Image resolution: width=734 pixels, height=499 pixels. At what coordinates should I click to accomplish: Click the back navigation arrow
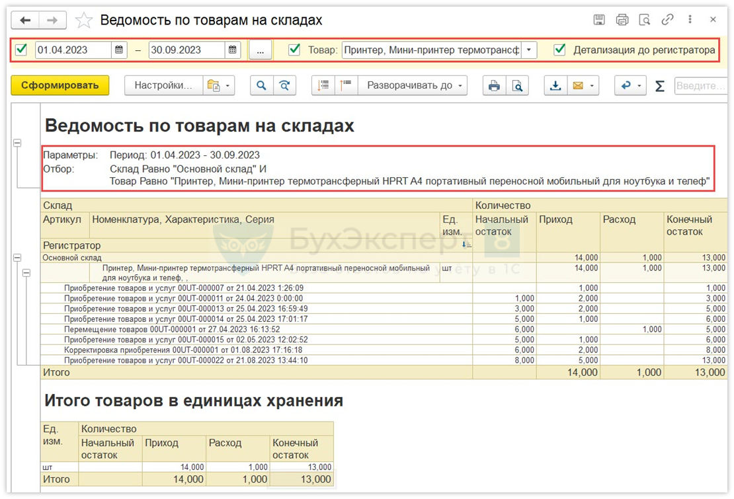25,20
